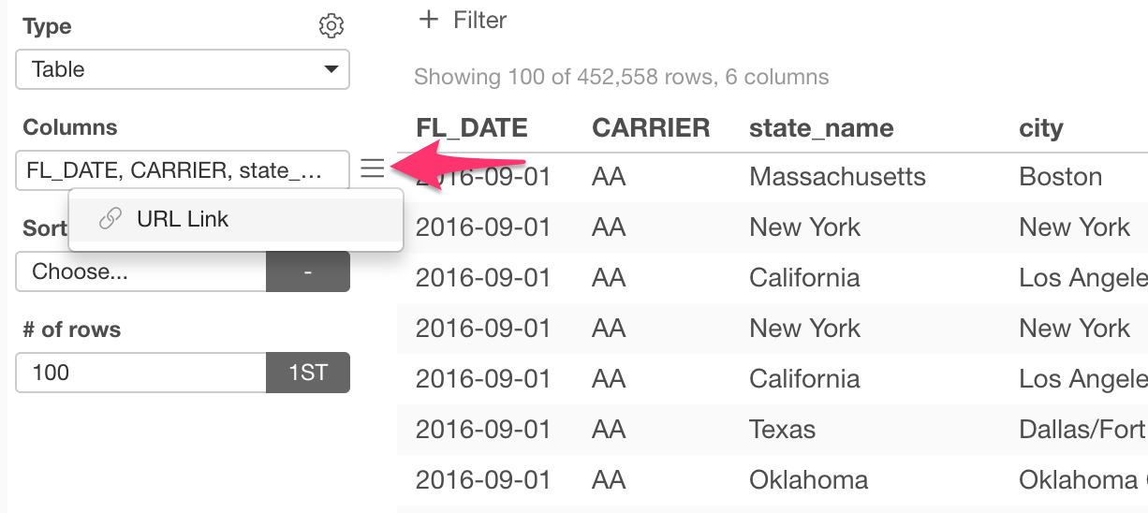Click the plus icon next to Filter
Image resolution: width=1148 pixels, height=513 pixels.
click(429, 20)
